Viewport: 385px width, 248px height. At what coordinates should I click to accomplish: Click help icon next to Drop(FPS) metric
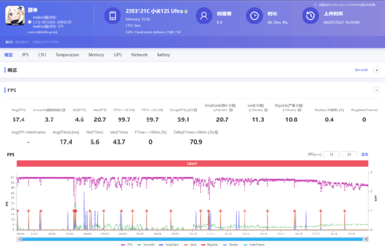196,110
